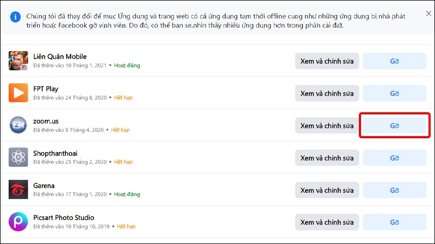View and edit Liên Quân Mobile settings
435x244 pixels.
[327, 61]
